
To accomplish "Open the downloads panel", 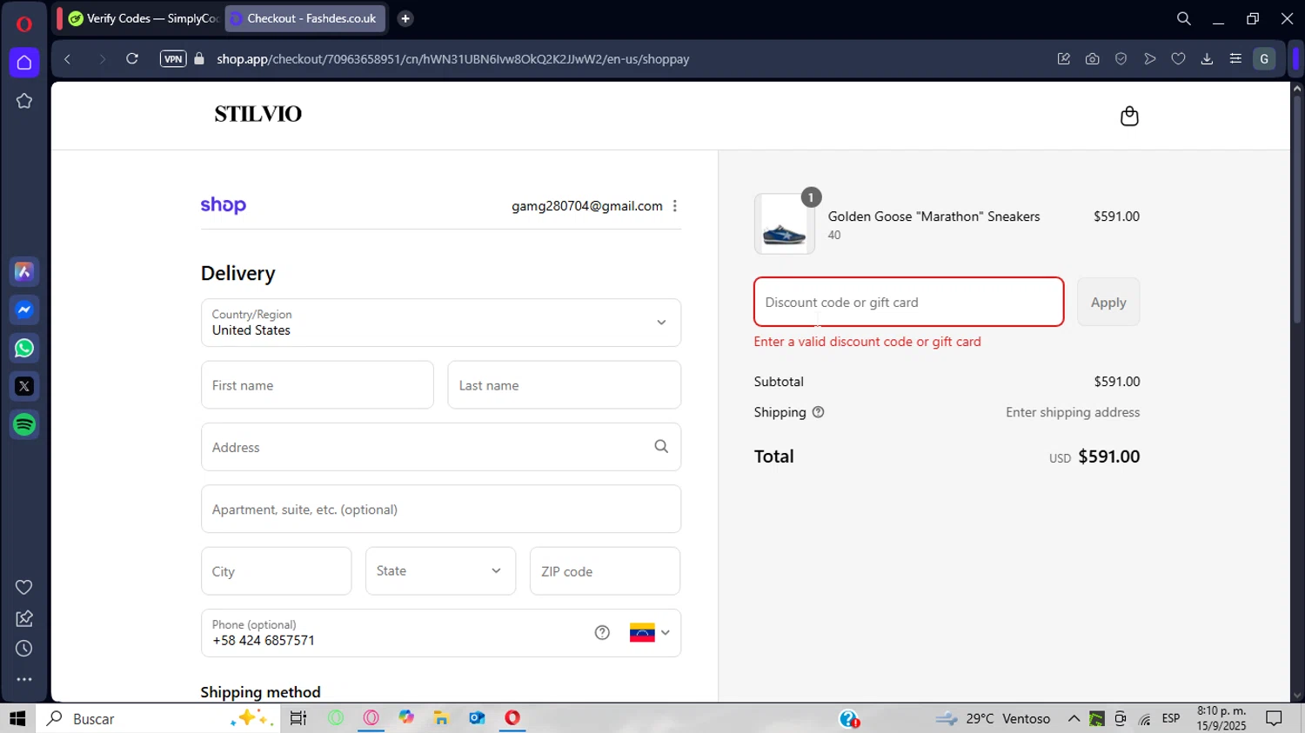I will coord(1207,59).
